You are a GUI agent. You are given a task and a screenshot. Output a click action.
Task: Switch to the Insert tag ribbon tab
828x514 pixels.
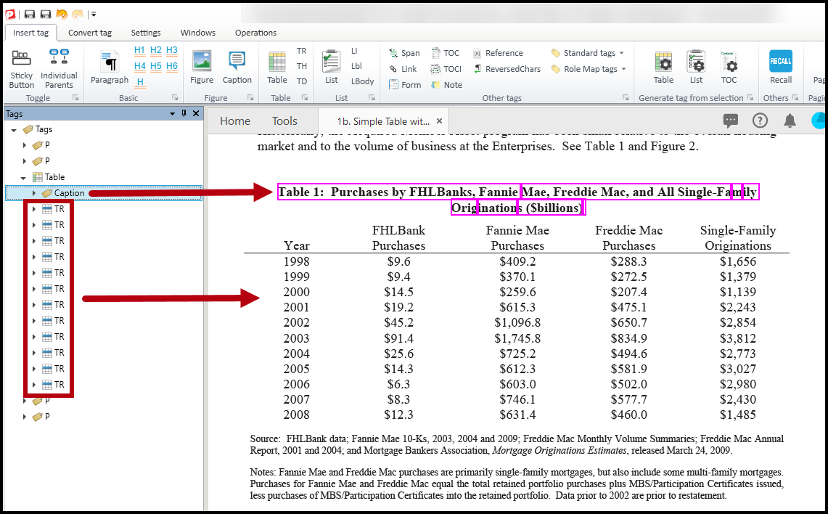point(30,33)
